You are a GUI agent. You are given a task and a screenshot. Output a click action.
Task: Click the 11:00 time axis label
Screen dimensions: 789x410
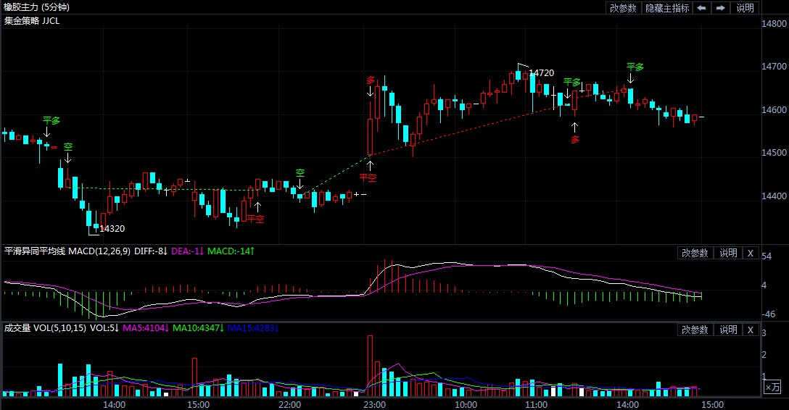pyautogui.click(x=537, y=404)
